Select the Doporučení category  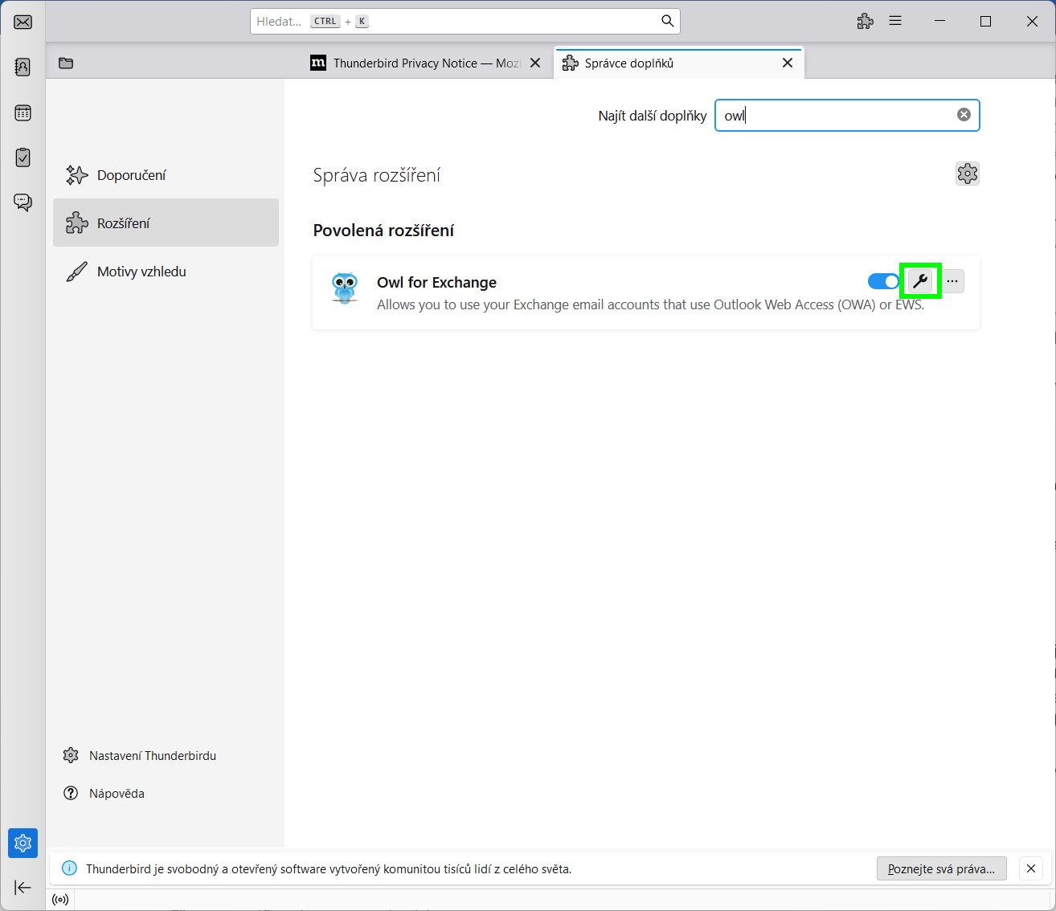coord(166,175)
